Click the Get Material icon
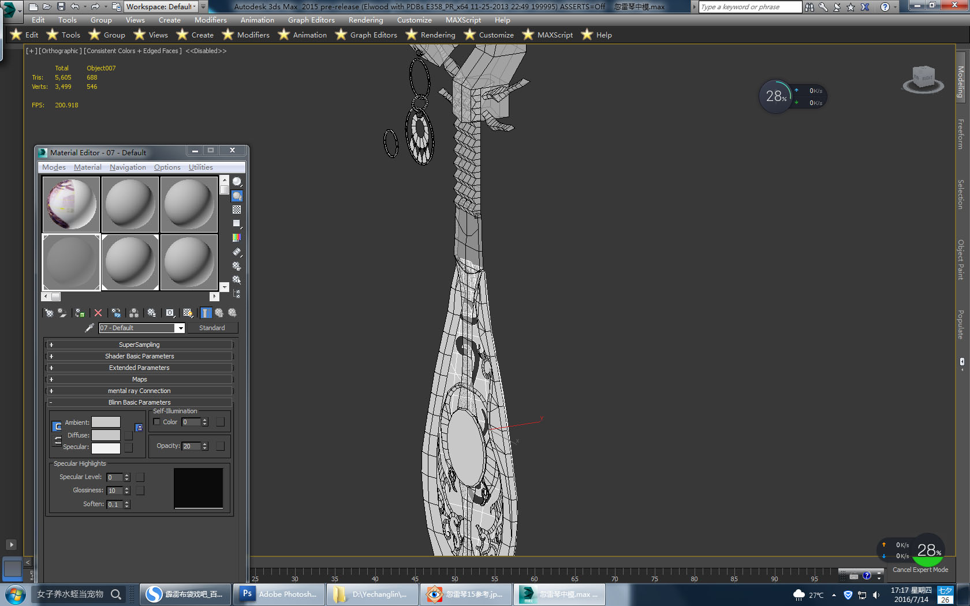This screenshot has height=606, width=970. point(49,313)
